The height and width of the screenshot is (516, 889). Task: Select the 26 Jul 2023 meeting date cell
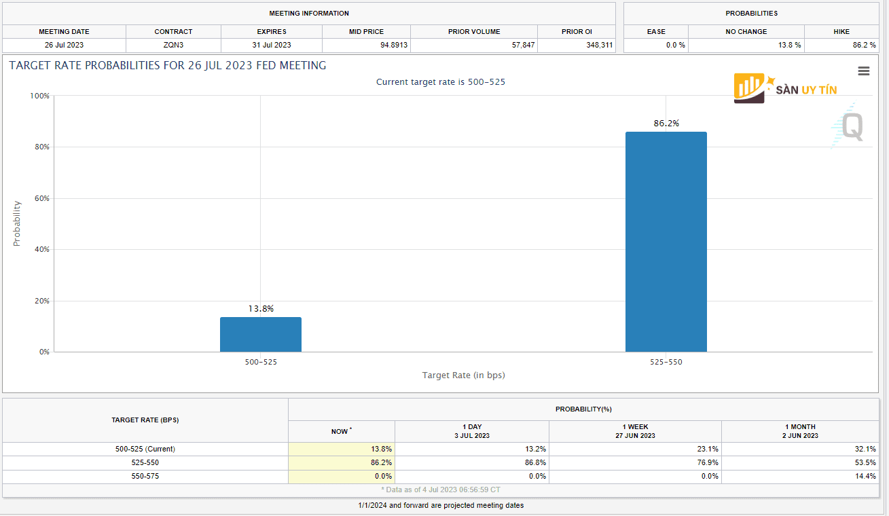64,45
